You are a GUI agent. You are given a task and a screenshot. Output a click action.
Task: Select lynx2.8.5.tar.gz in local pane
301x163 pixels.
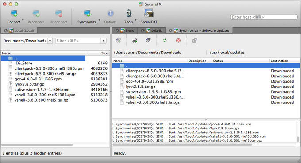click(55, 84)
